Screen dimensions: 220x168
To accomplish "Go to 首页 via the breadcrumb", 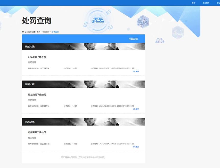I will 38,32.
